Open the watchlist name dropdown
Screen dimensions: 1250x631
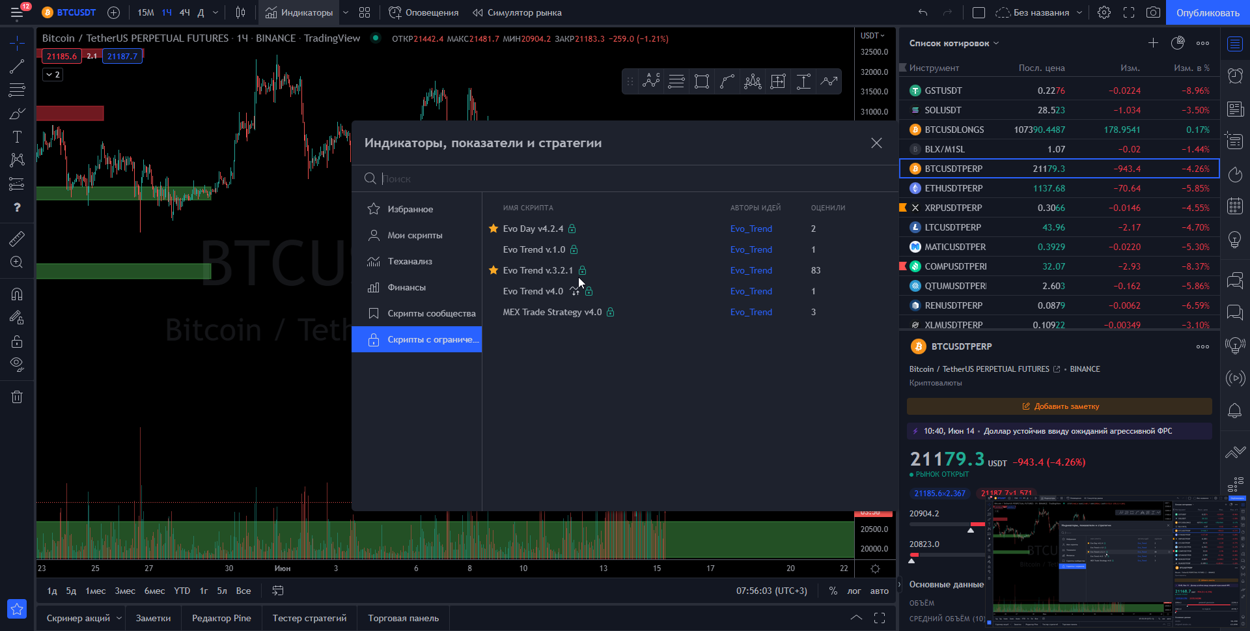point(954,43)
